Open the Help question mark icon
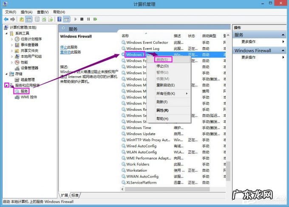 (x=59, y=19)
